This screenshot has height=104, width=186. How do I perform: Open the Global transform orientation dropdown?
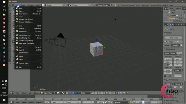(x=85, y=93)
